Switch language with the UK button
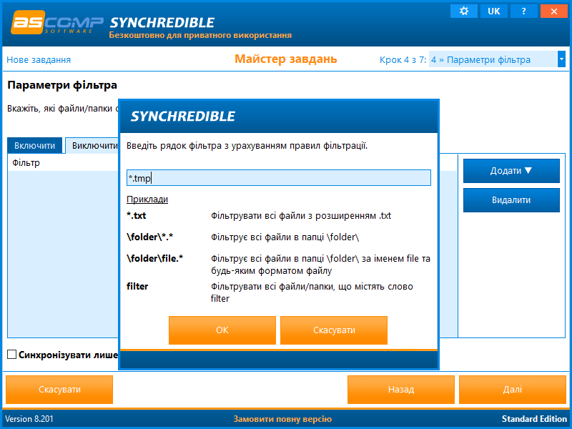Viewport: 572px width, 429px height. tap(493, 11)
